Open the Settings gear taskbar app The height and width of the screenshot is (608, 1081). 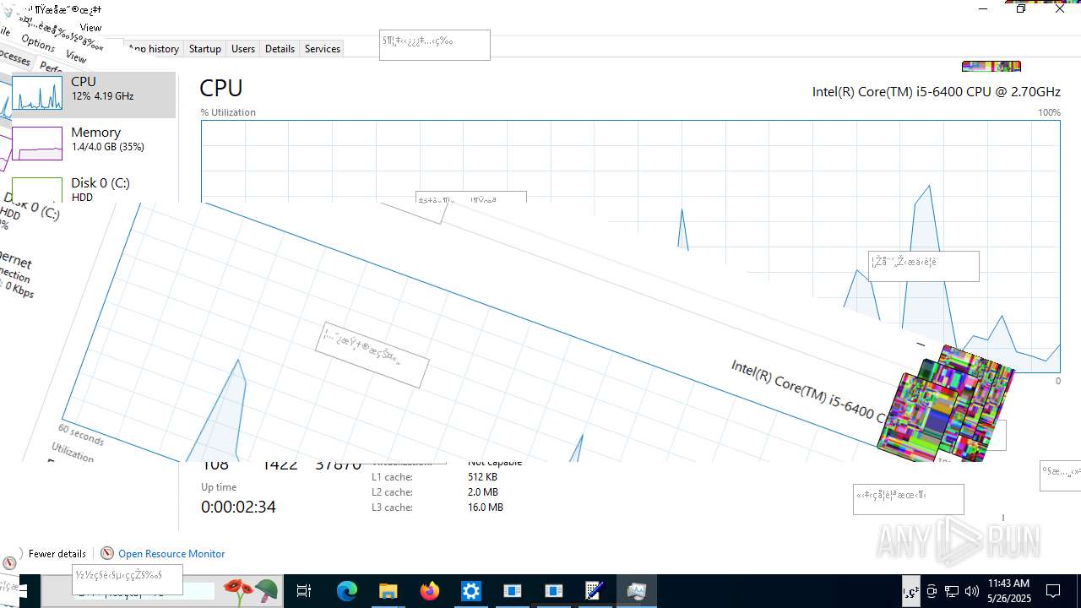[470, 591]
